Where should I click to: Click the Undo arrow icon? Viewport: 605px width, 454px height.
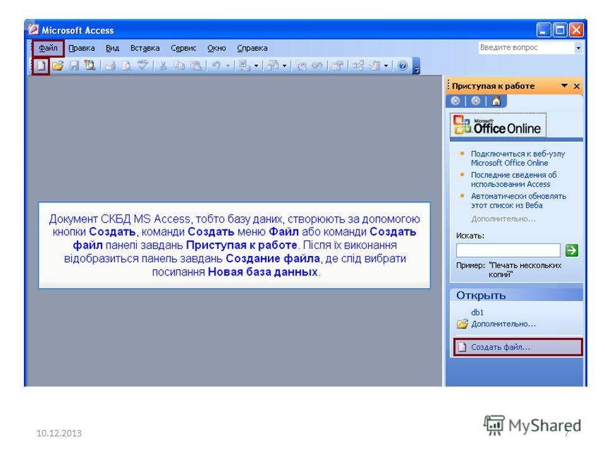tap(216, 66)
